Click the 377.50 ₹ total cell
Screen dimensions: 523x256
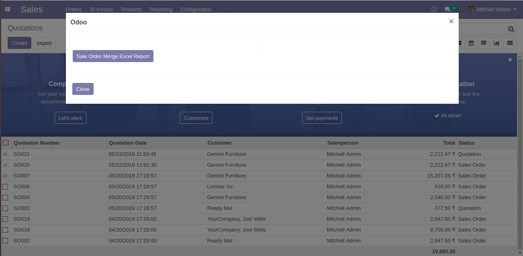coord(445,208)
